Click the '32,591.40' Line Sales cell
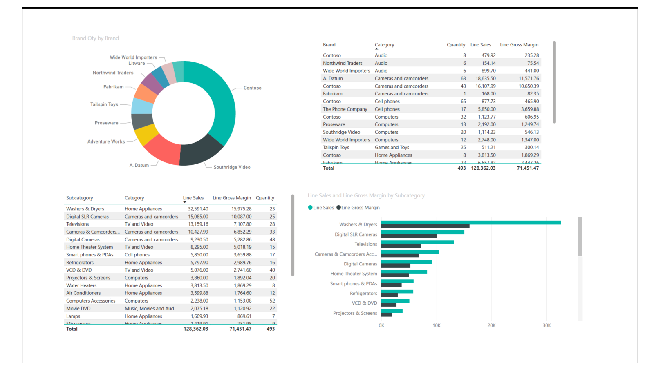 click(198, 209)
